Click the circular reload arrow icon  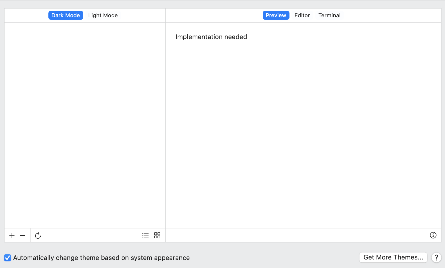(x=38, y=235)
